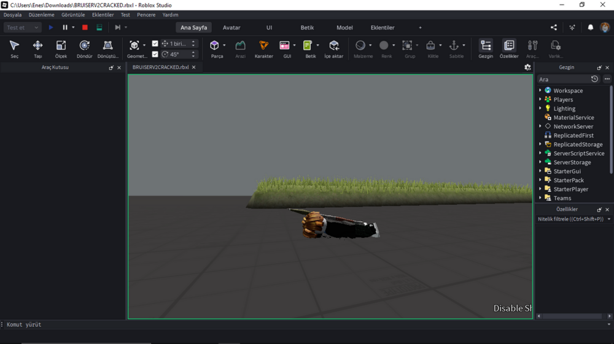Select the Teams service in Explorer

(562, 198)
